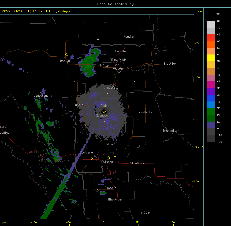
Task: Click the Banff label
Action: coord(33,152)
